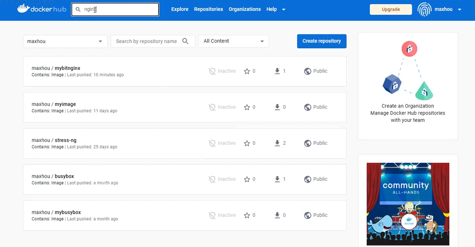Click the star icon on busybox row
The width and height of the screenshot is (475, 247).
(x=247, y=180)
